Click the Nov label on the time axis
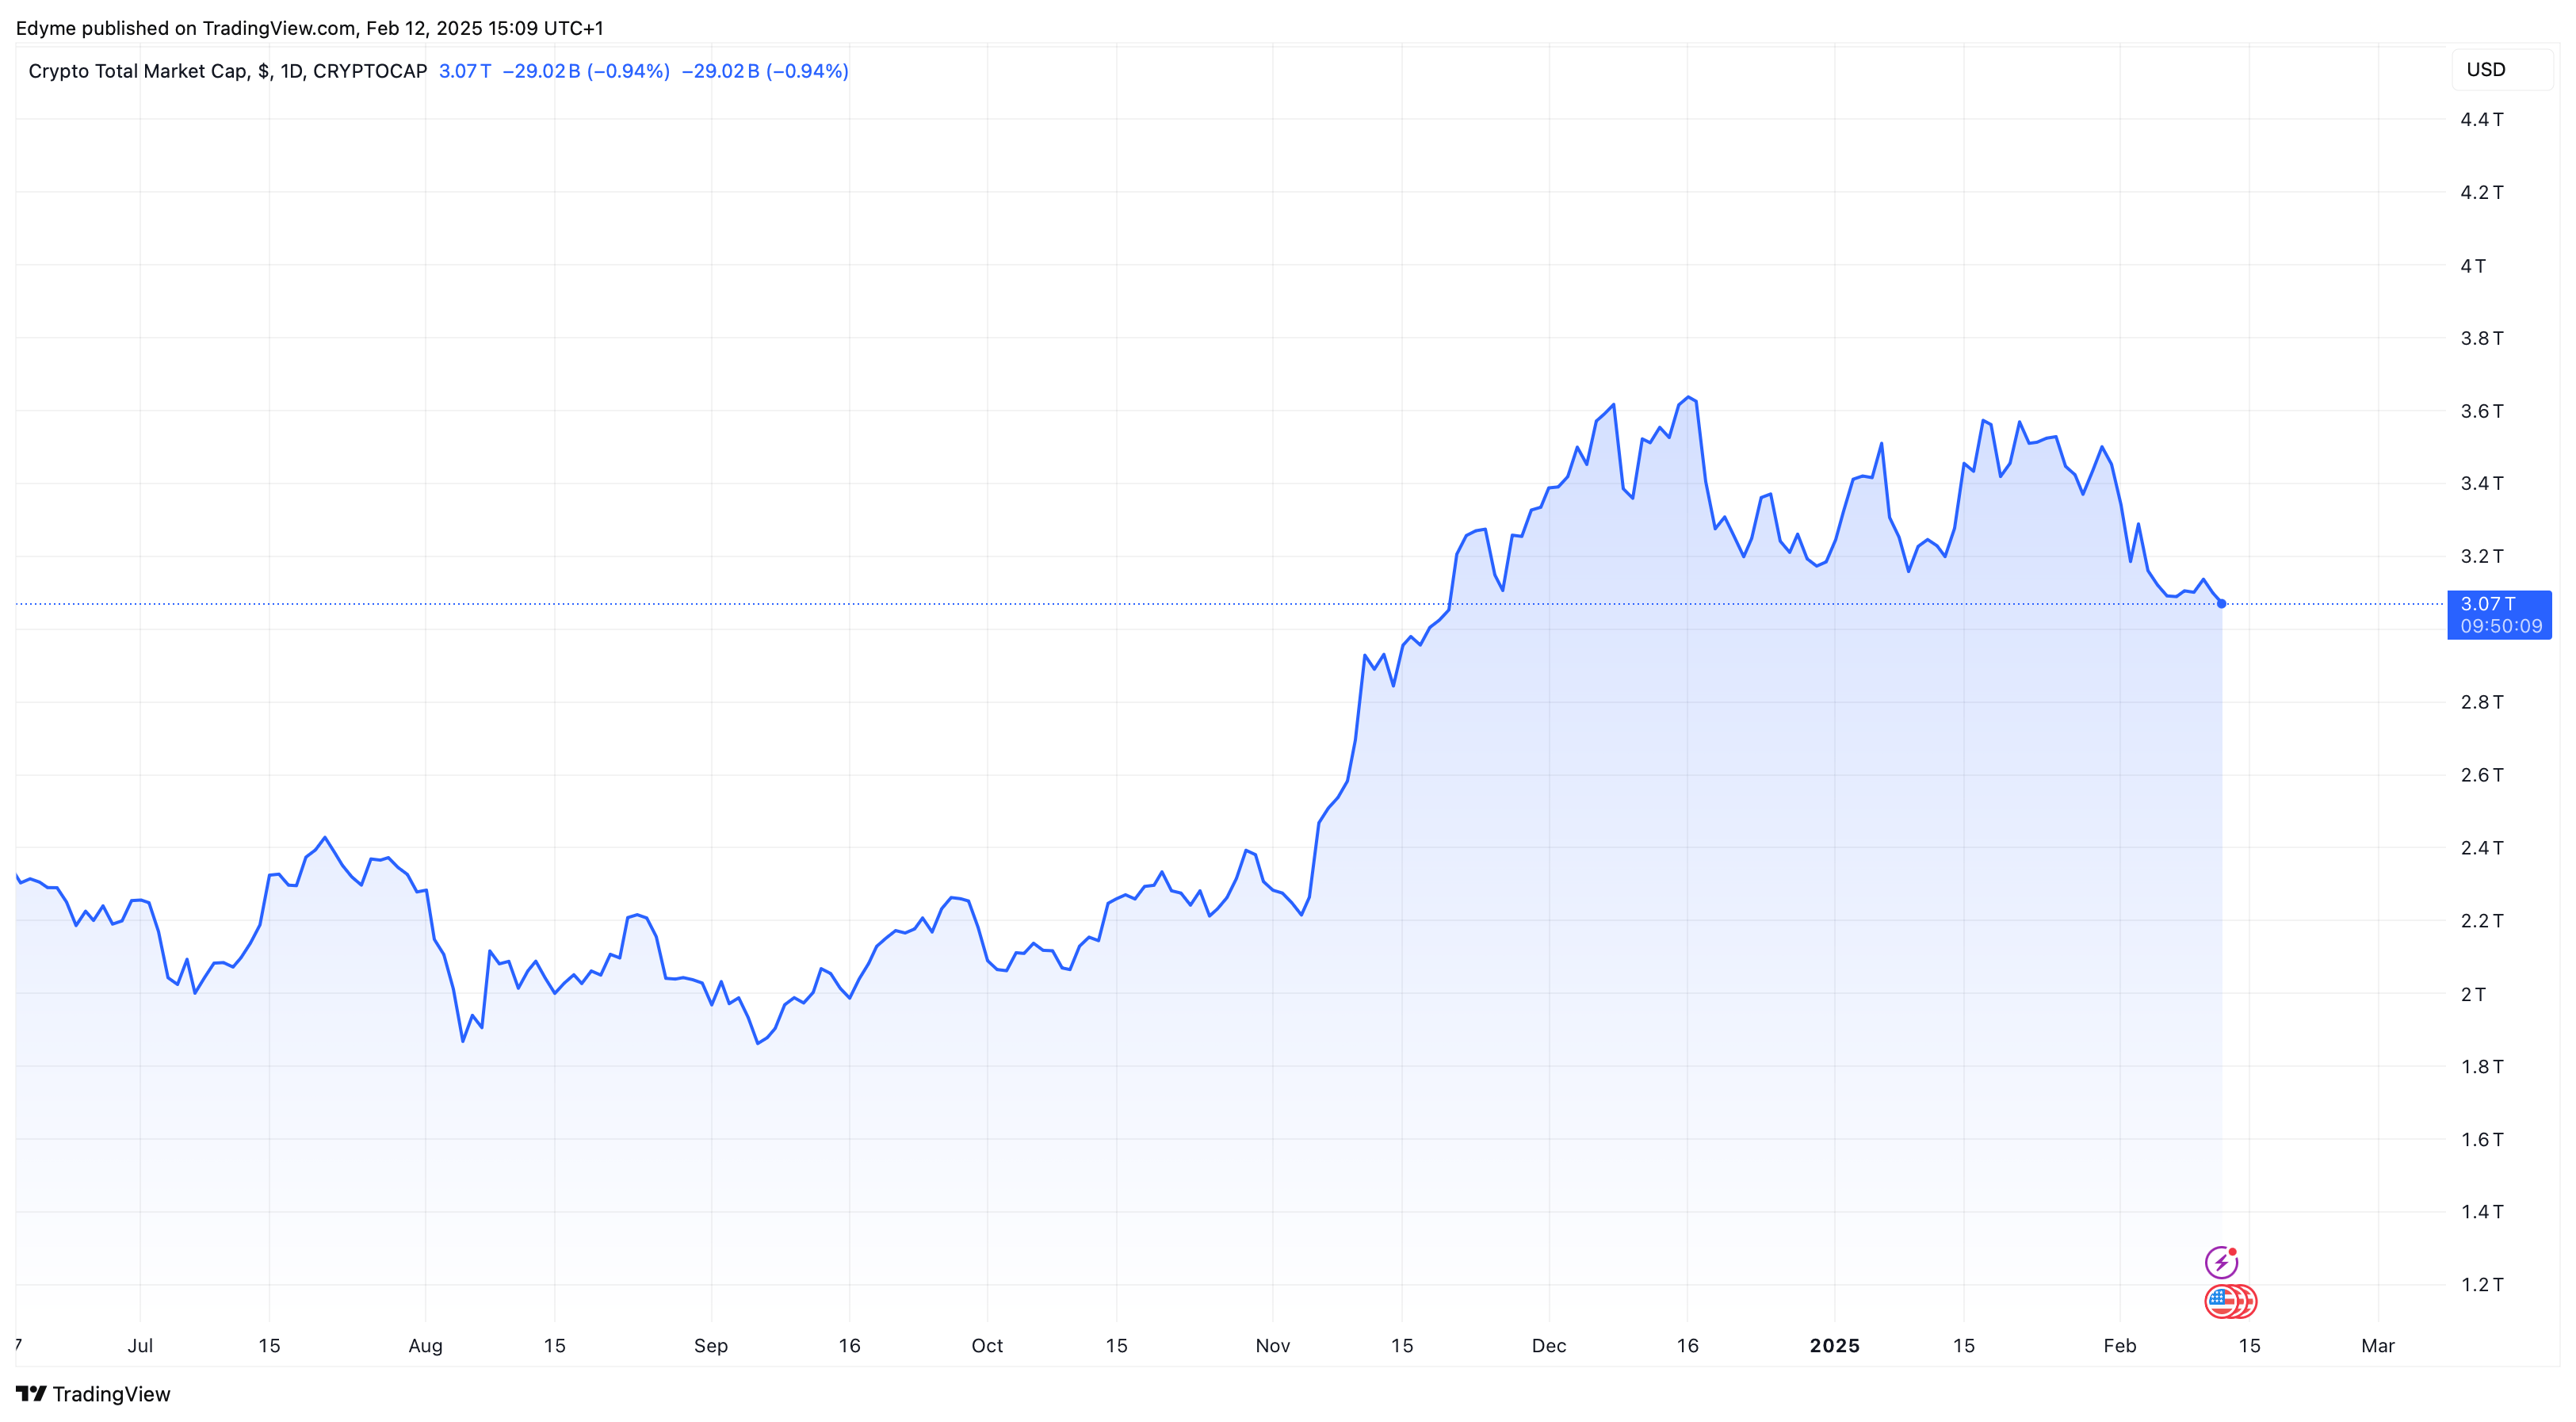2576x1422 pixels. coord(1272,1345)
